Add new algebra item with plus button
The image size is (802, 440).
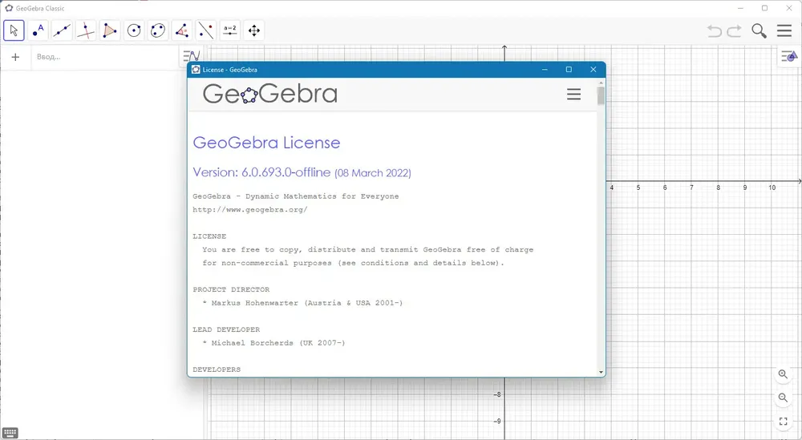[15, 57]
